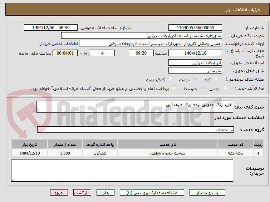Click the ساعت field showing 09:30
Screen dimensions: 270x202
(141, 53)
